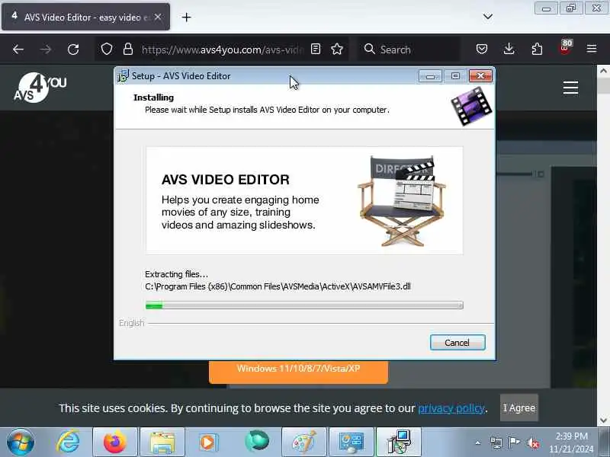Viewport: 610px width, 457px height.
Task: Click the AVSAMVFile3.dll extraction path text
Action: [x=278, y=286]
